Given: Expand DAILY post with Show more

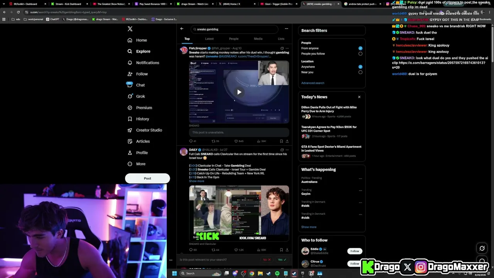Looking at the screenshot, I should (x=196, y=181).
